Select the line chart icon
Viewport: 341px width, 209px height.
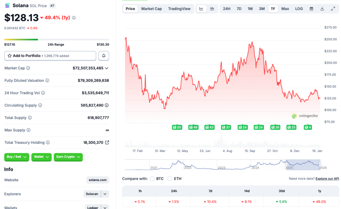click(x=201, y=9)
